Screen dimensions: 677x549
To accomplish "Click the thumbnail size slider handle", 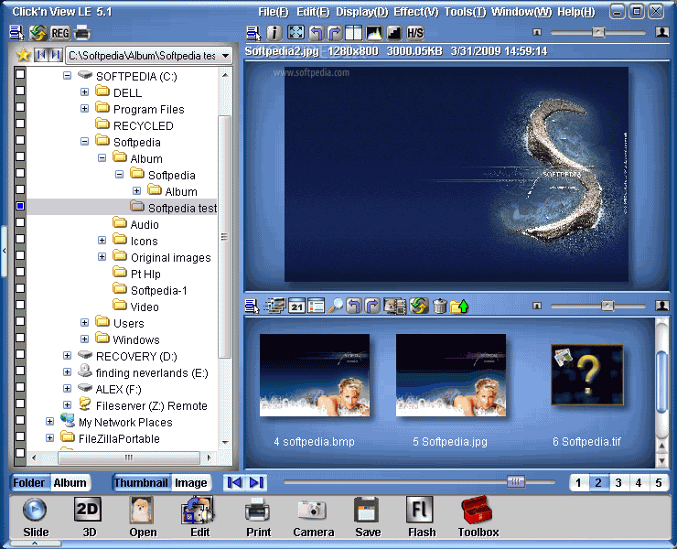I will pyautogui.click(x=607, y=306).
